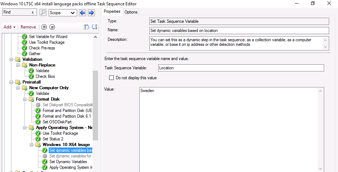The height and width of the screenshot is (172, 338).
Task: Select Format and Partition Disk (UEFI) step
Action: (x=68, y=111)
